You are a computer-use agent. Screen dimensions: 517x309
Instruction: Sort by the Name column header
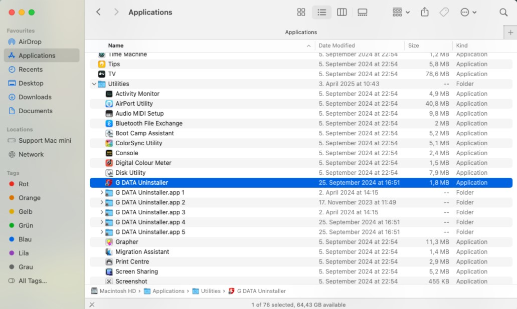click(116, 46)
